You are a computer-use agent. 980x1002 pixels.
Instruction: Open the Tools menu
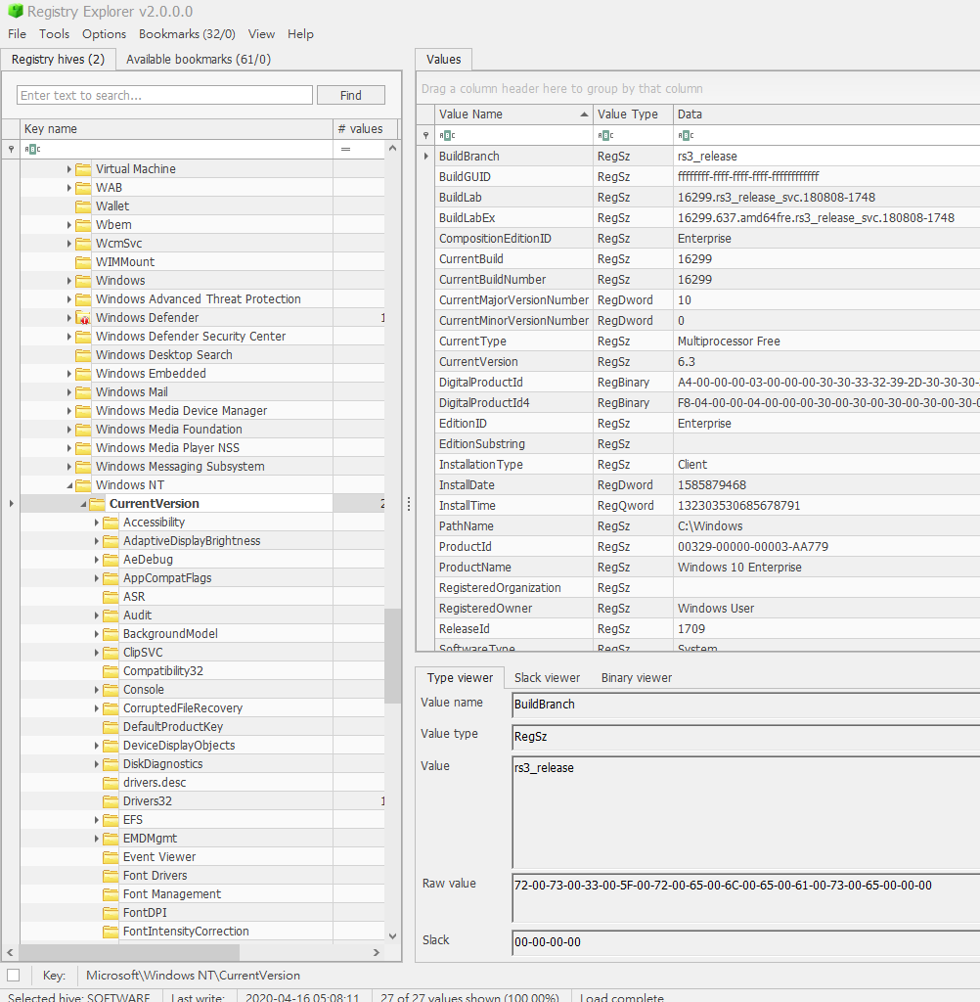[x=55, y=34]
